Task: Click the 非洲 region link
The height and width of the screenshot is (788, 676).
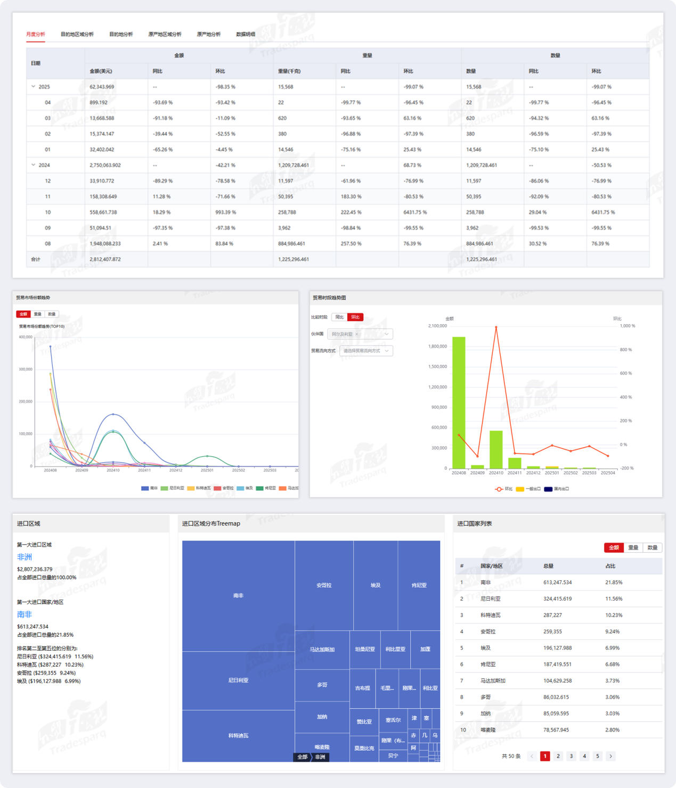Action: point(25,557)
